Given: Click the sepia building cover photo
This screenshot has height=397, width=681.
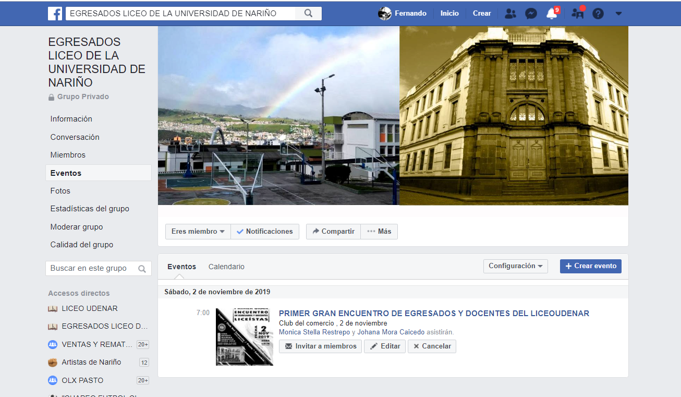Looking at the screenshot, I should (514, 115).
